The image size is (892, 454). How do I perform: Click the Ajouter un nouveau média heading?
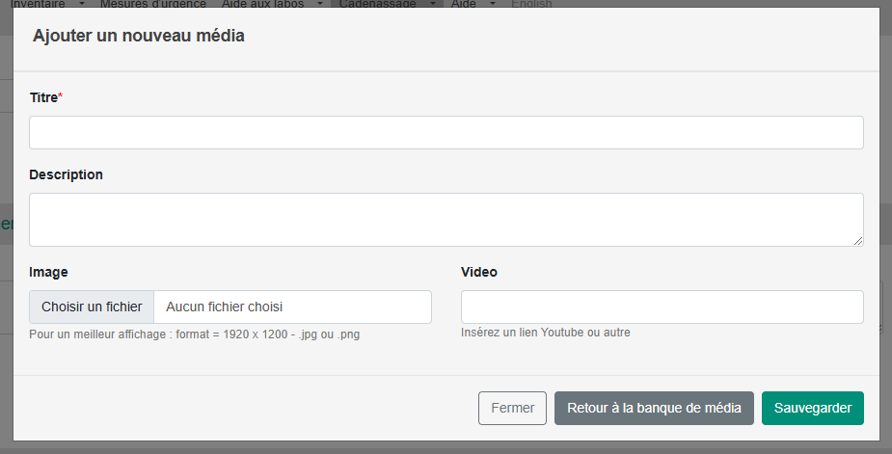tap(139, 36)
